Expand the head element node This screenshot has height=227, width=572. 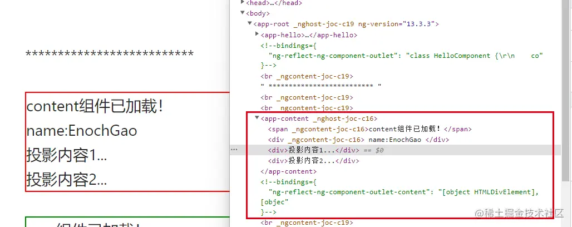(243, 3)
